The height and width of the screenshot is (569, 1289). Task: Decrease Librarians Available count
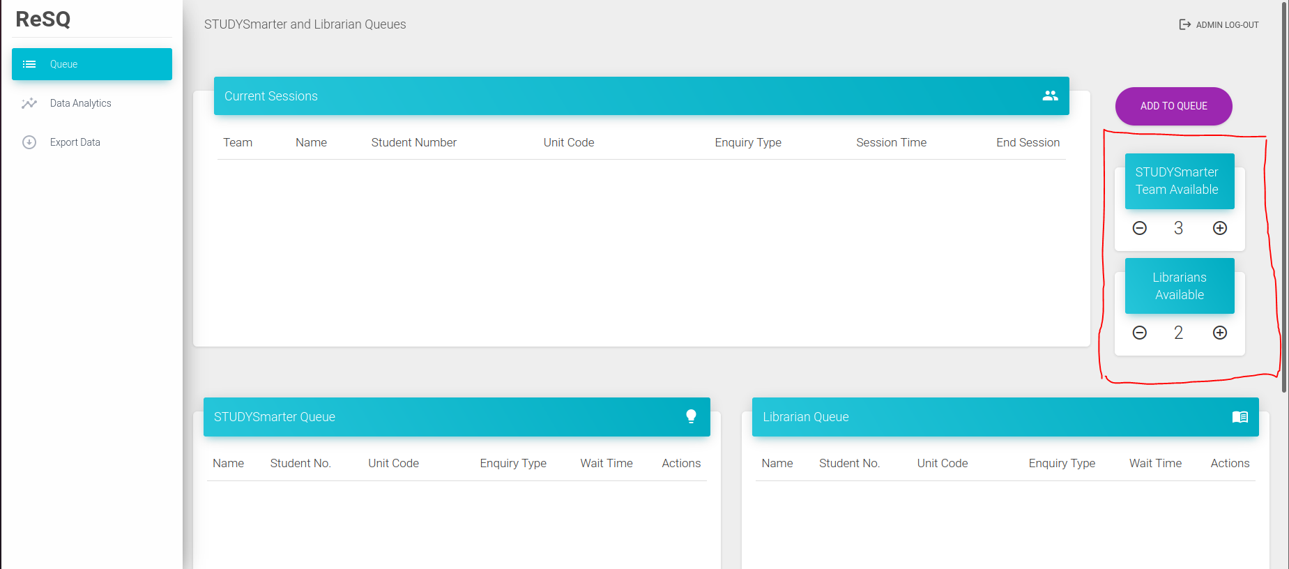(1140, 333)
